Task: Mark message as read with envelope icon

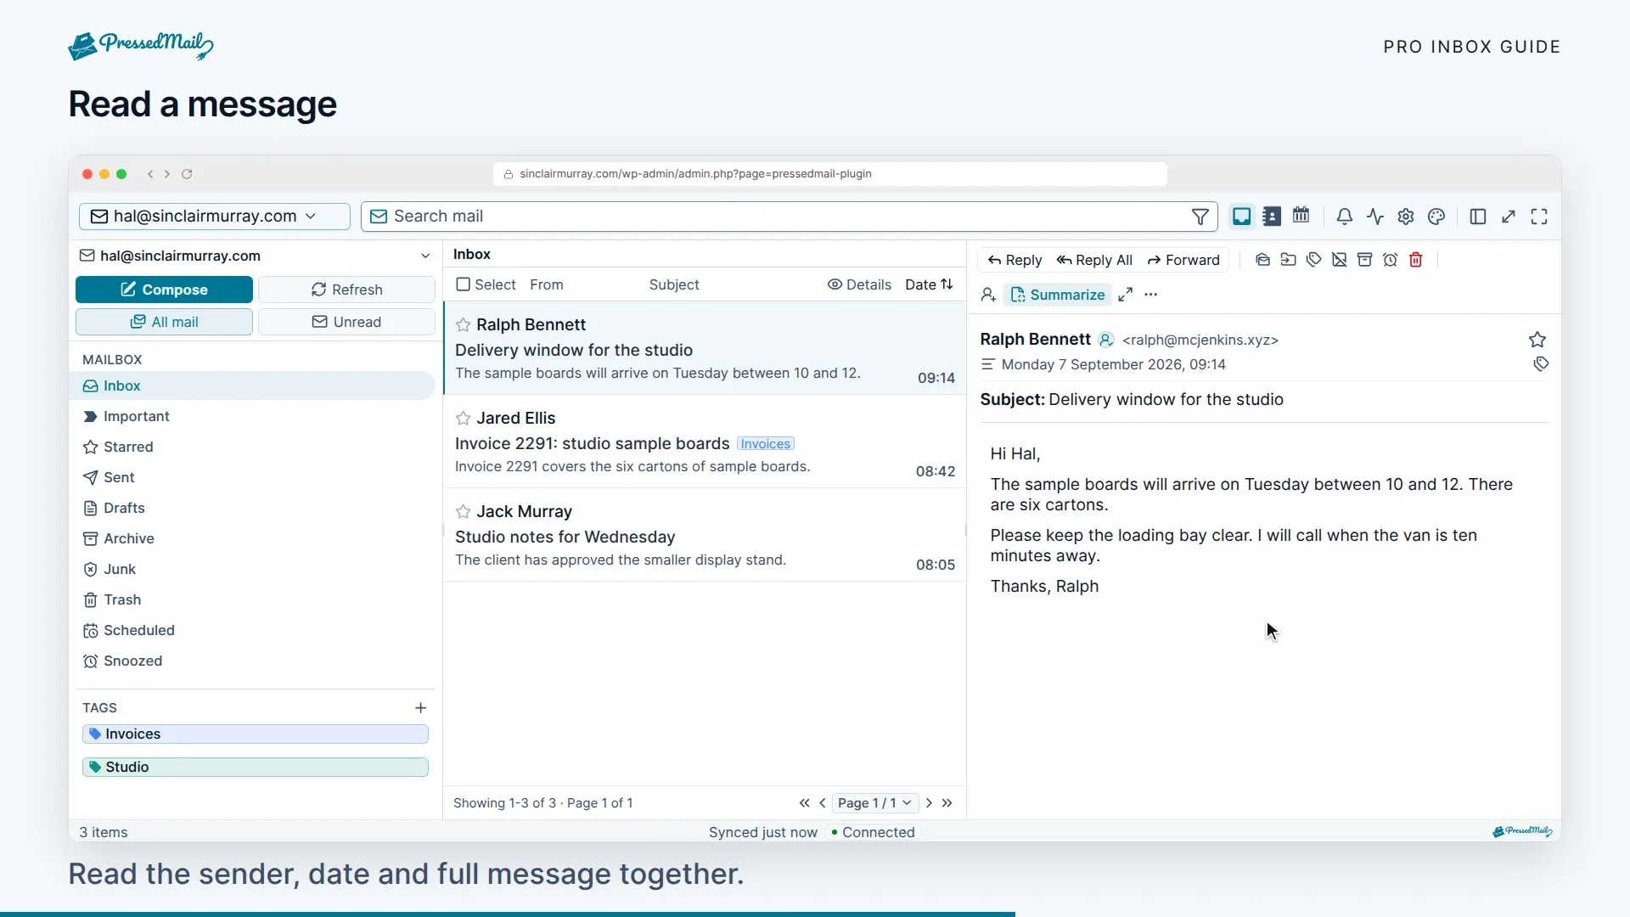Action: tap(1262, 260)
